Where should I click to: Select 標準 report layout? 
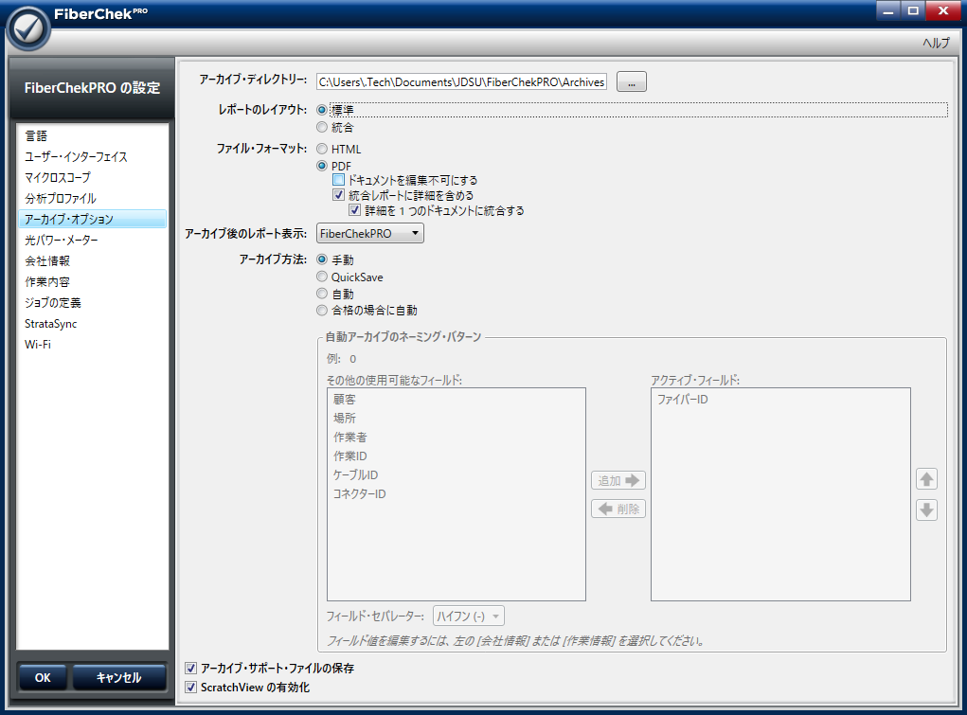(x=322, y=111)
